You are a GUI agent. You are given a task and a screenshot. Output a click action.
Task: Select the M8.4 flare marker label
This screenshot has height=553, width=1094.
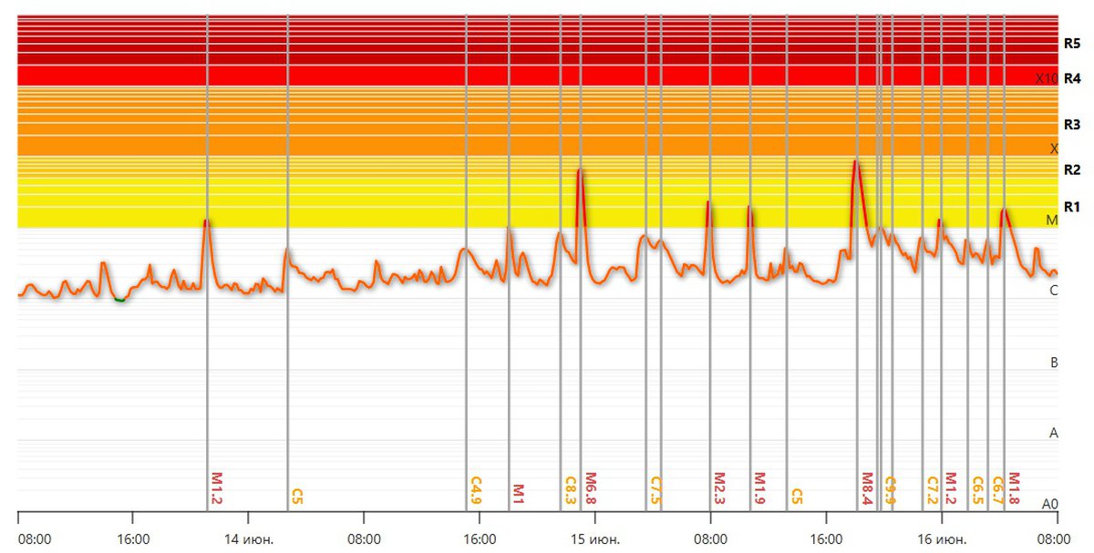click(x=867, y=488)
